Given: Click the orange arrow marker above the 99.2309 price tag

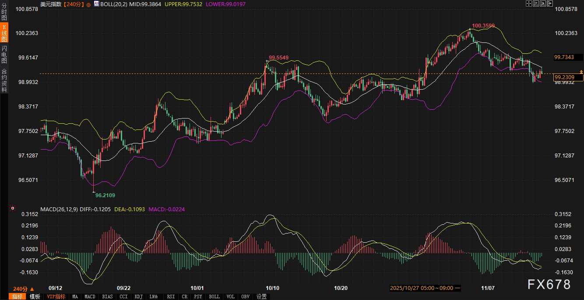Looking at the screenshot, I should point(581,71).
